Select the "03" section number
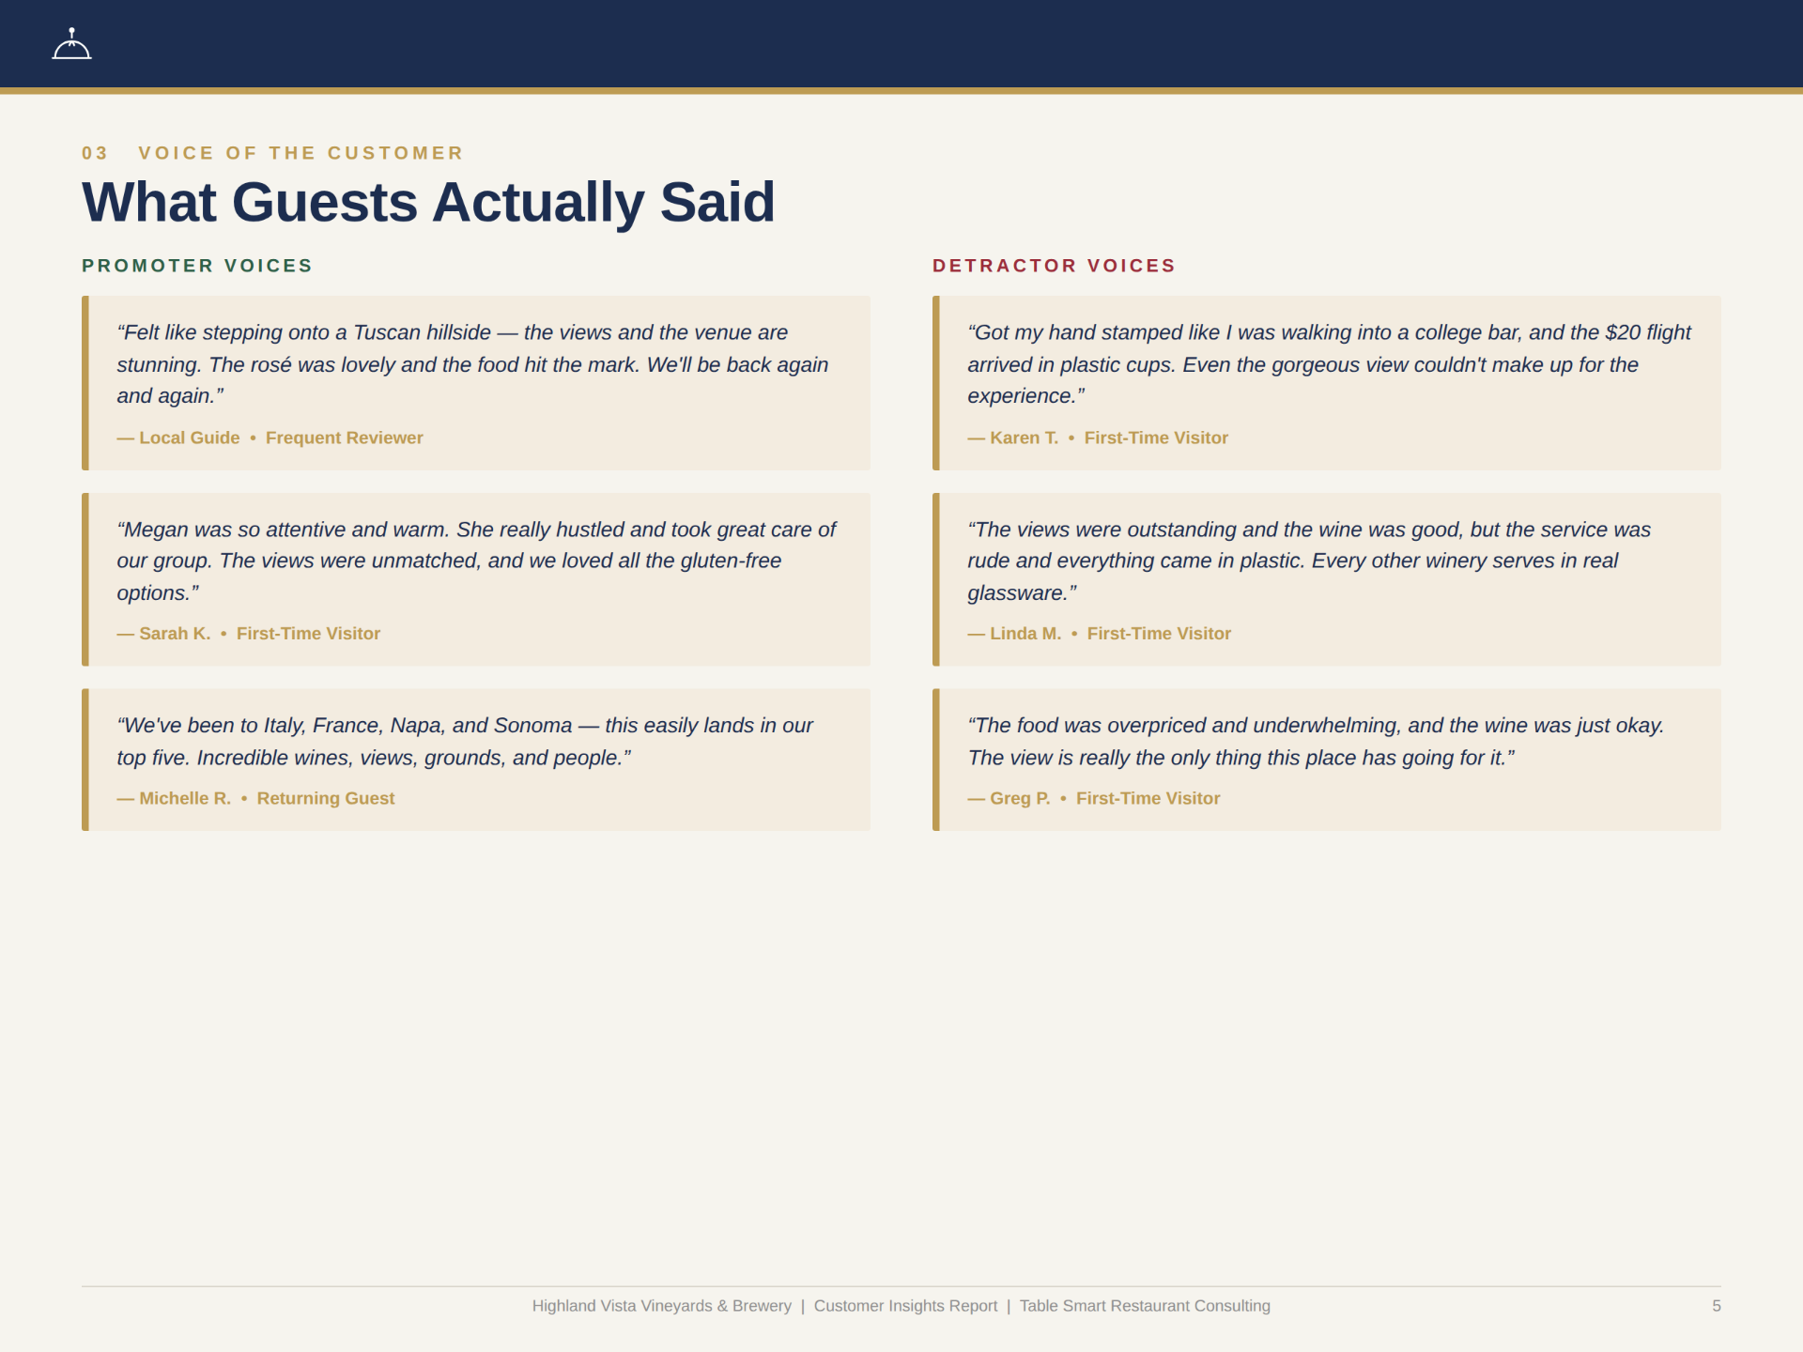This screenshot has height=1352, width=1803. 95,153
